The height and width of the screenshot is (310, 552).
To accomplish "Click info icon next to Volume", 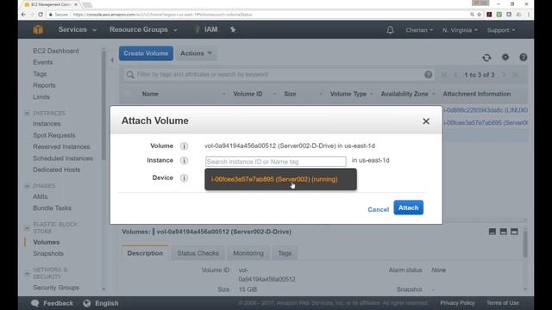I will pos(184,146).
